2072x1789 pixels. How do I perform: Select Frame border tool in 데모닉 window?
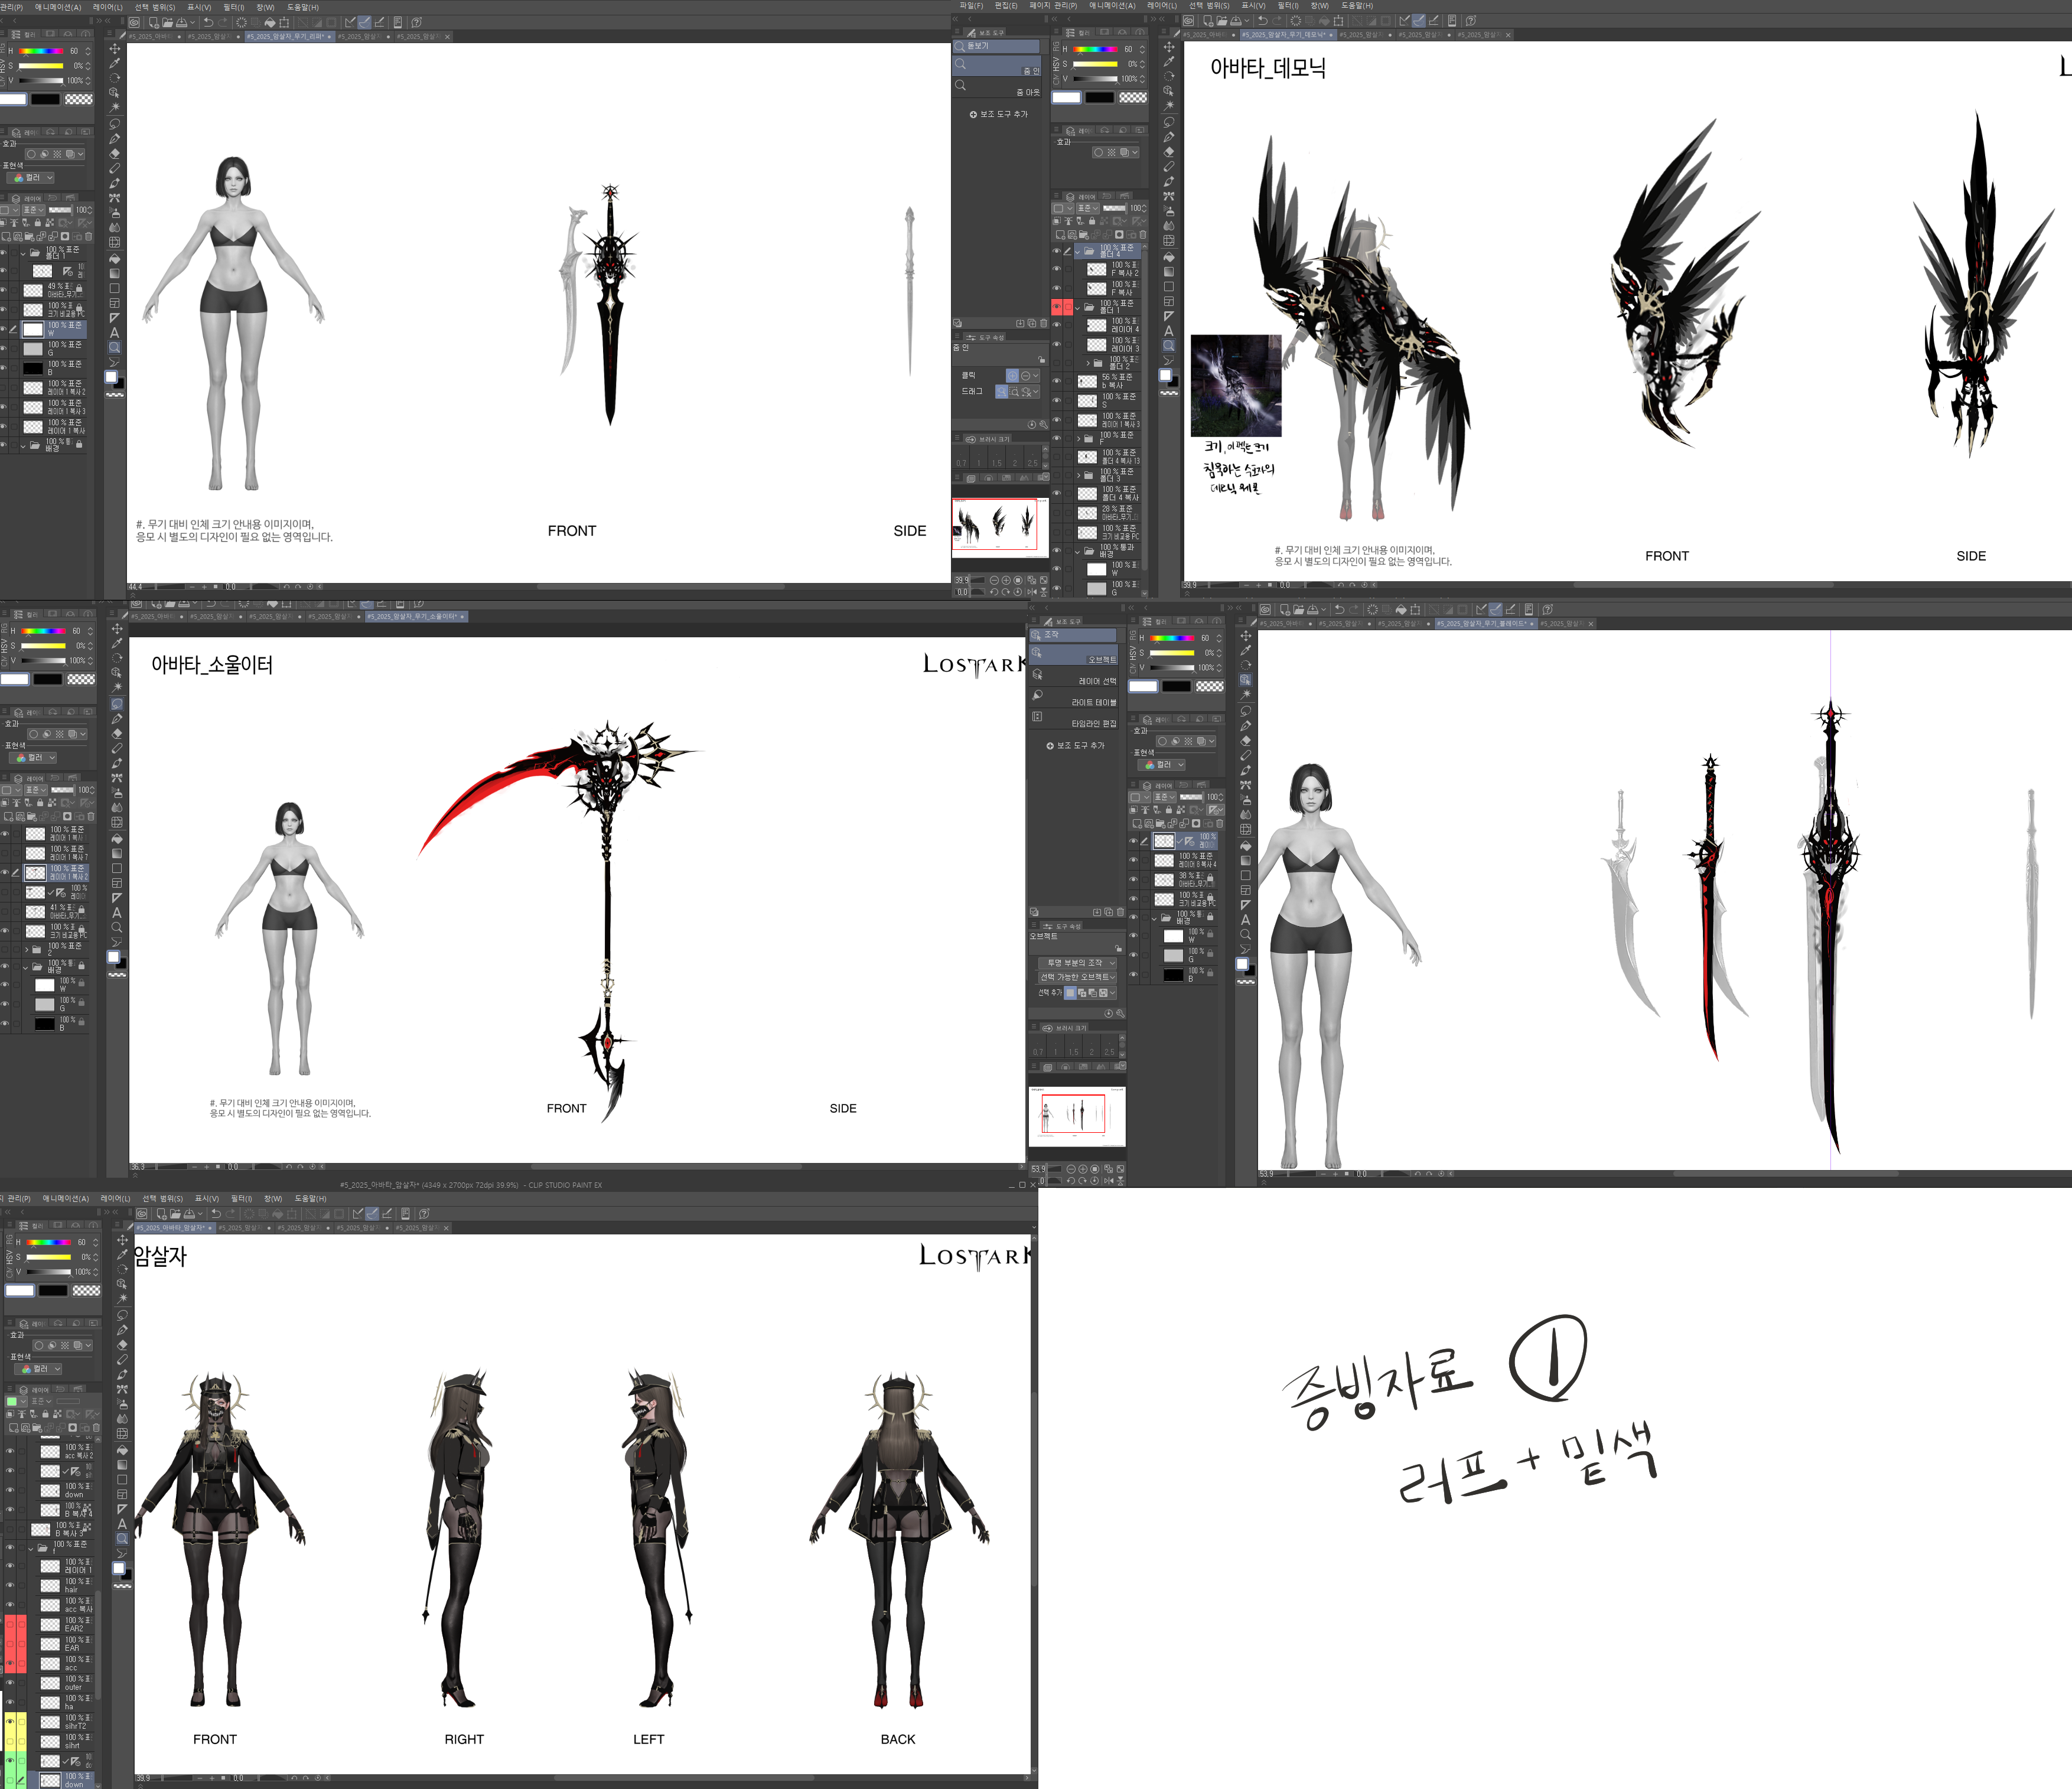tap(1168, 301)
